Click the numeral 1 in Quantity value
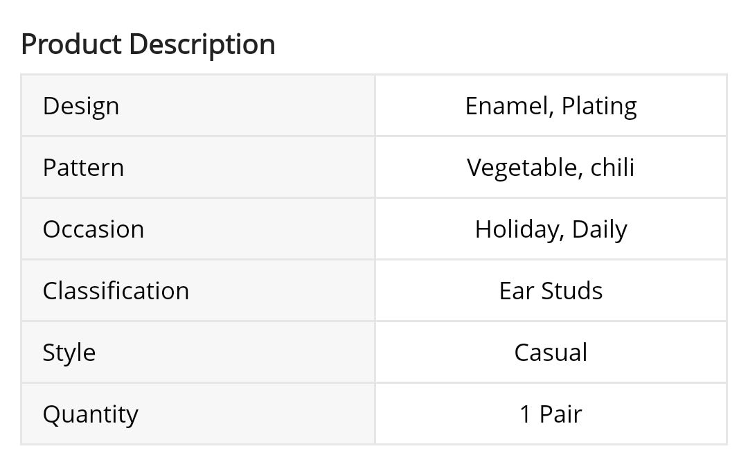The image size is (748, 469). [526, 414]
